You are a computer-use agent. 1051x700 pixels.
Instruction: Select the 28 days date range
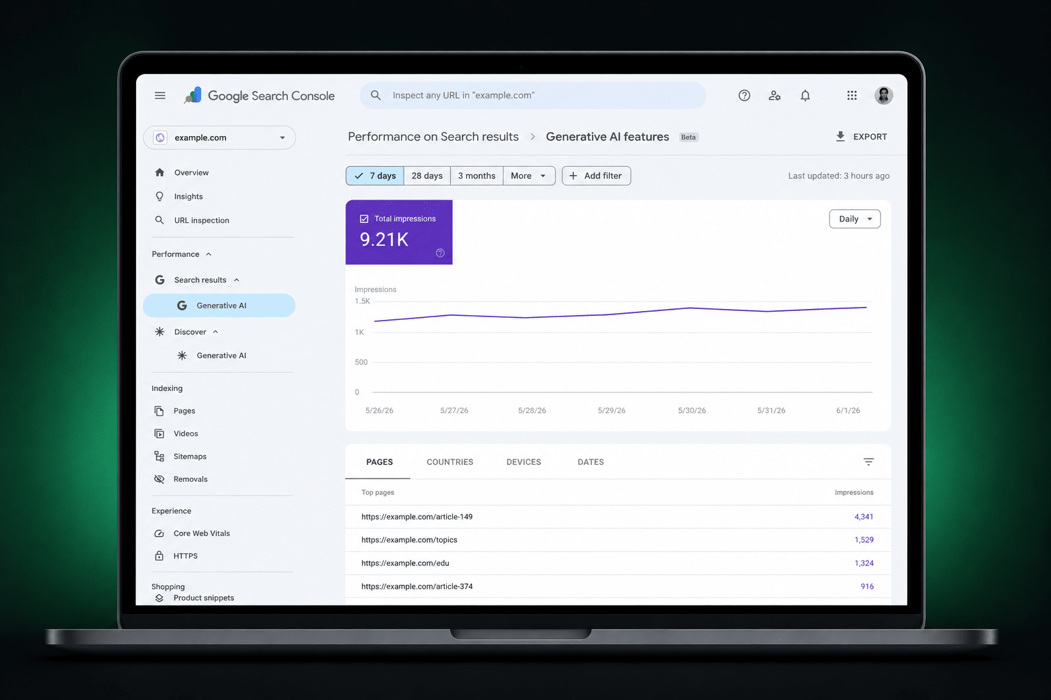427,176
